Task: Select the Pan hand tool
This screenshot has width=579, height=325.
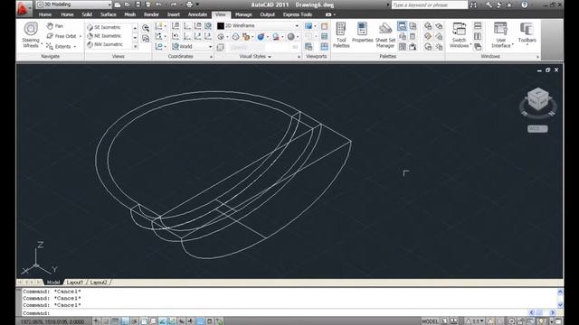Action: pos(55,26)
